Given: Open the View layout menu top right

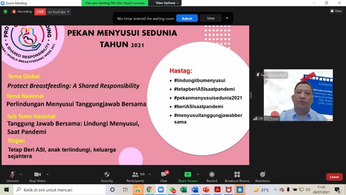Looking at the screenshot, I should (336, 11).
